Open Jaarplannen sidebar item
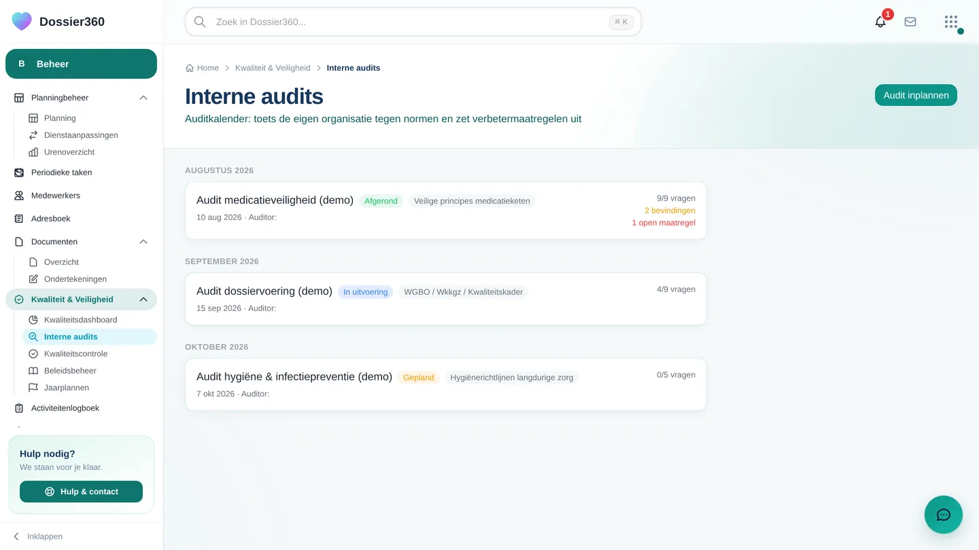The height and width of the screenshot is (550, 979). [x=90, y=388]
